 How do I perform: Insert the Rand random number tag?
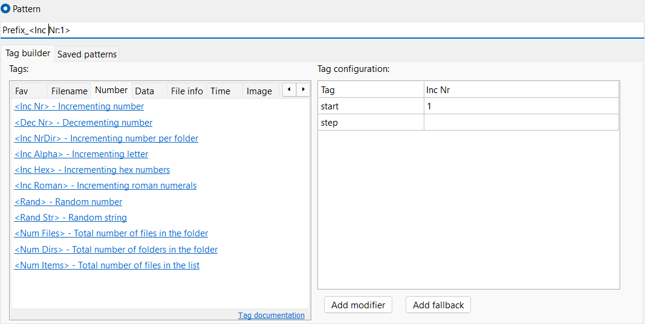[x=68, y=201]
